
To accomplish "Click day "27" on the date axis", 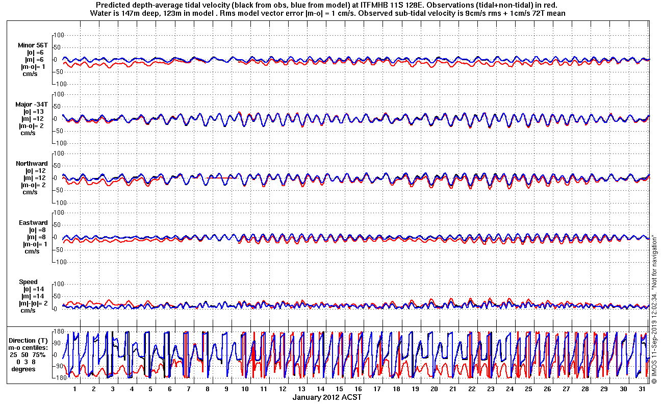I will [566, 389].
